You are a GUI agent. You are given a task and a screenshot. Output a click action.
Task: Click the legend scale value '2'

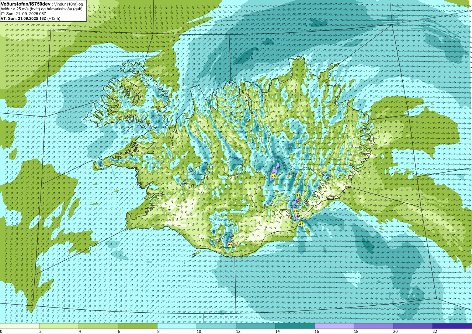coord(40,331)
